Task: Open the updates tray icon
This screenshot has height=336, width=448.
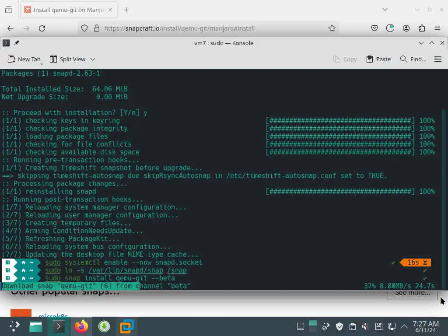Action: 325,326
